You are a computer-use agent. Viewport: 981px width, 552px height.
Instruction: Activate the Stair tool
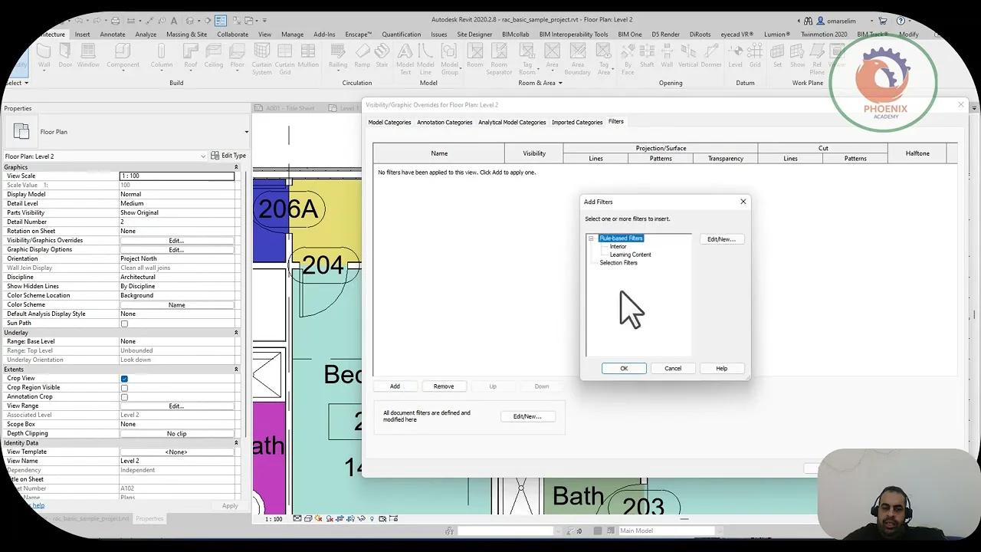382,58
